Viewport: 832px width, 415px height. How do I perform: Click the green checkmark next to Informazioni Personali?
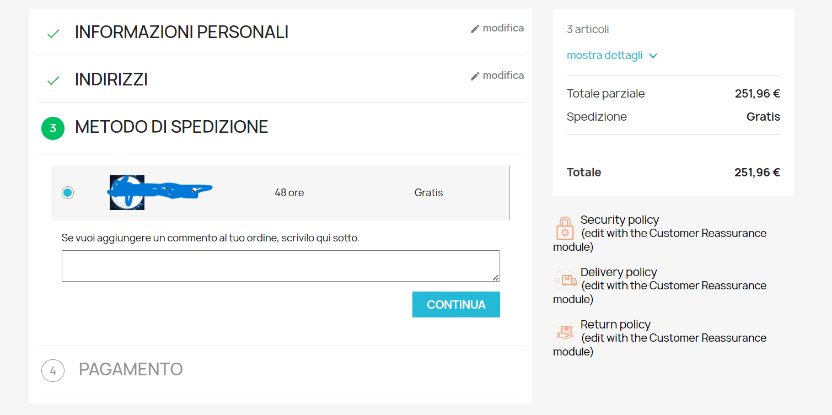(x=53, y=34)
